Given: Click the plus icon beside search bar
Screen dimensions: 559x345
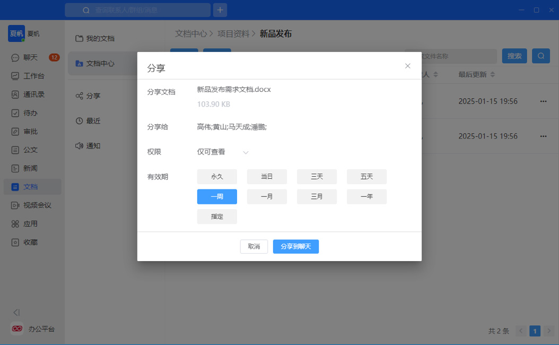Looking at the screenshot, I should (x=220, y=10).
